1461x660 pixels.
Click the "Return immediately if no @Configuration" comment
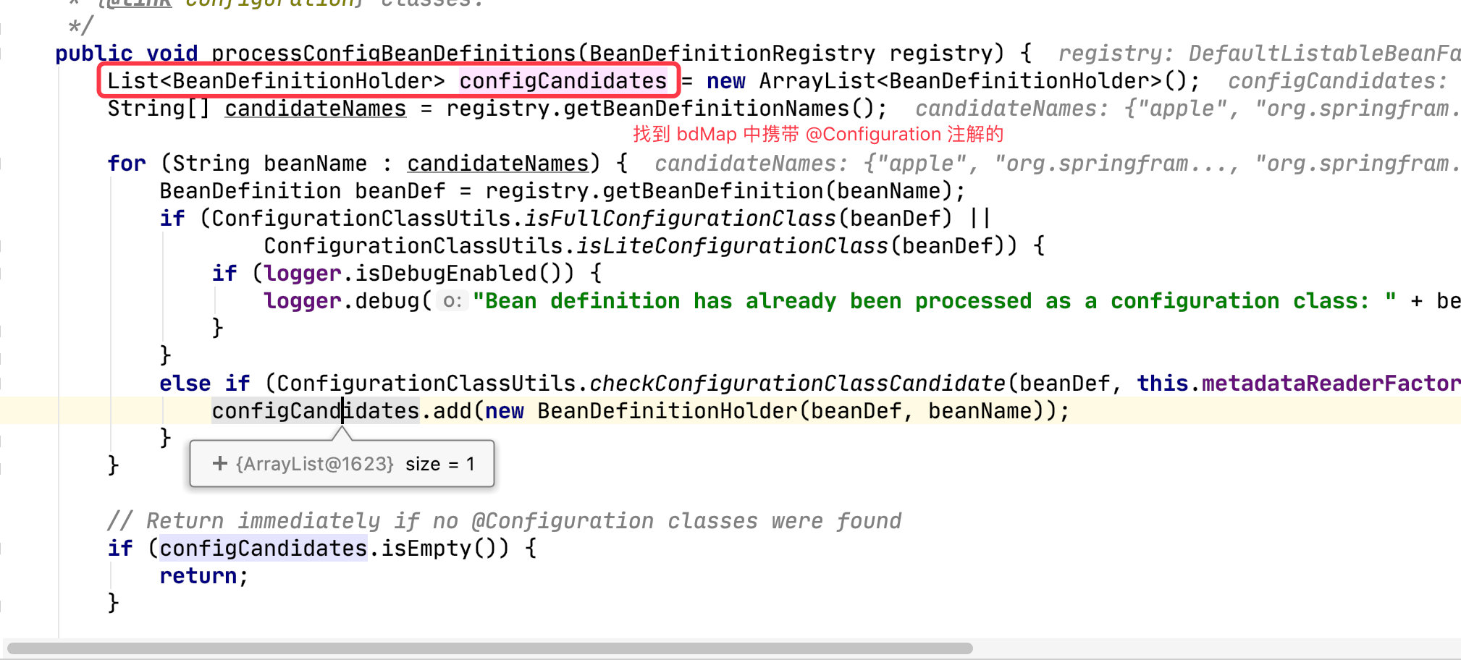(x=505, y=521)
